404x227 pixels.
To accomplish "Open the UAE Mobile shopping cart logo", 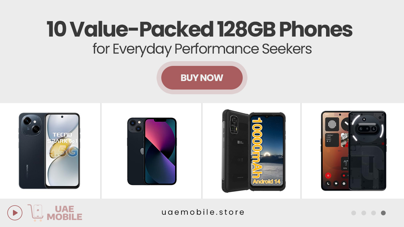I will 35,213.
